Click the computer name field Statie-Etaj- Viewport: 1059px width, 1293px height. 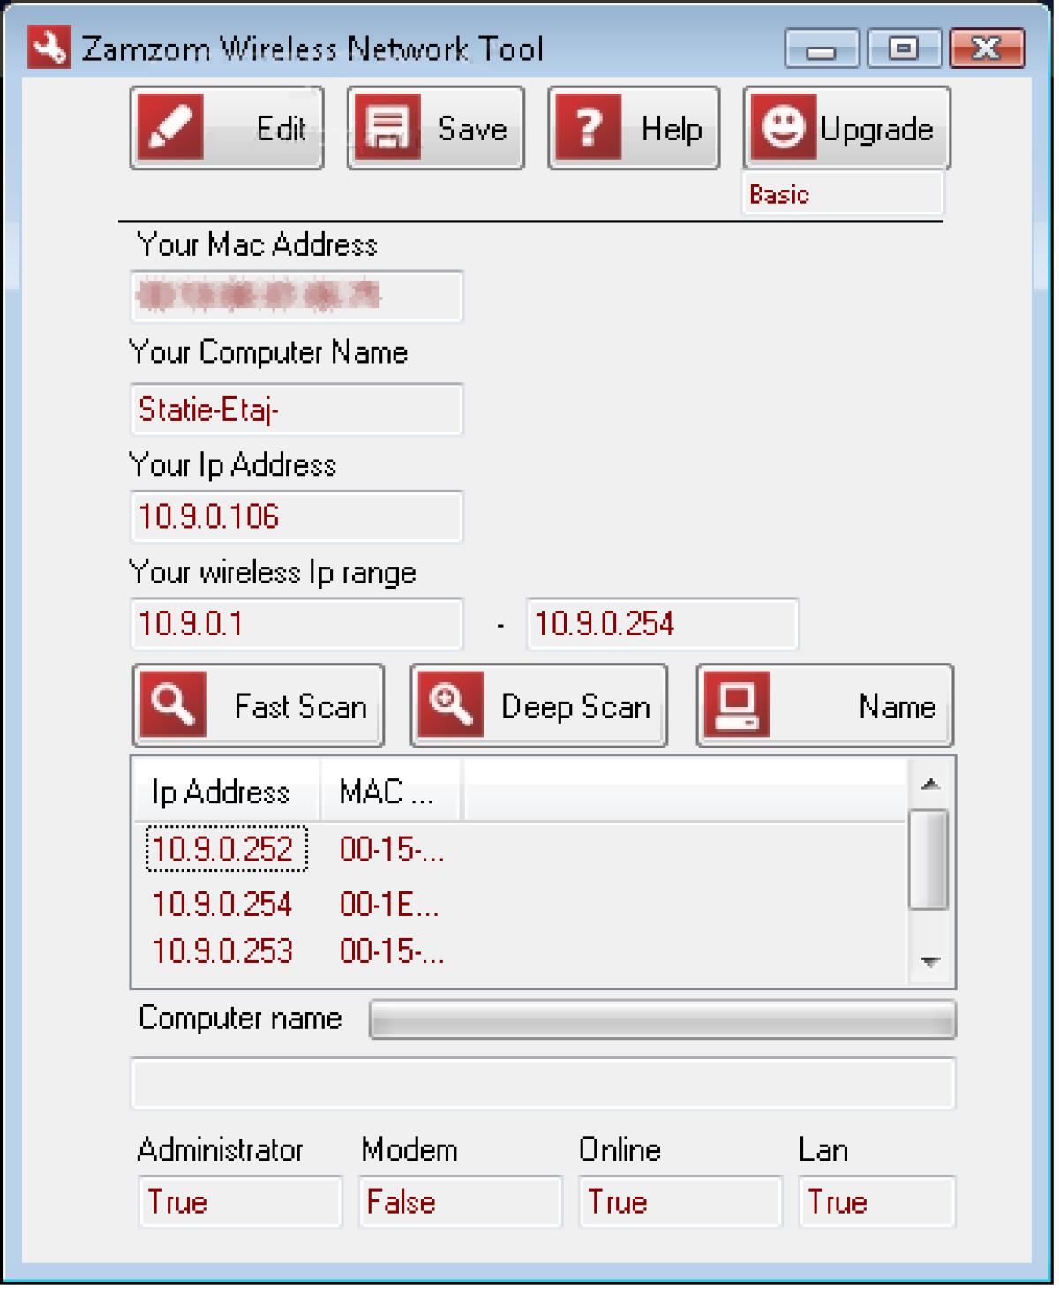point(297,409)
